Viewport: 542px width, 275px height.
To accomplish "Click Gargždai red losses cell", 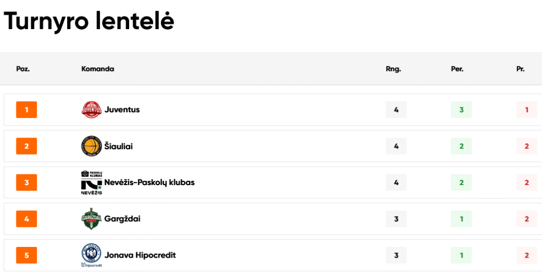I will click(x=527, y=219).
